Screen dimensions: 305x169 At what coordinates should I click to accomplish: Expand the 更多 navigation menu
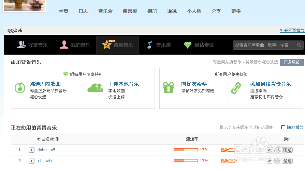[236, 12]
